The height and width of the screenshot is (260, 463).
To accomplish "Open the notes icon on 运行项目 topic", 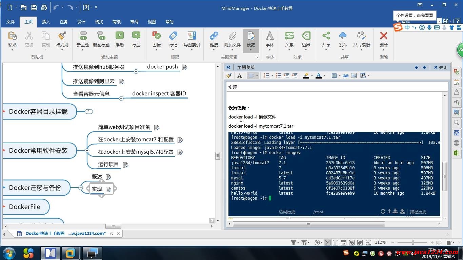I will click(126, 165).
